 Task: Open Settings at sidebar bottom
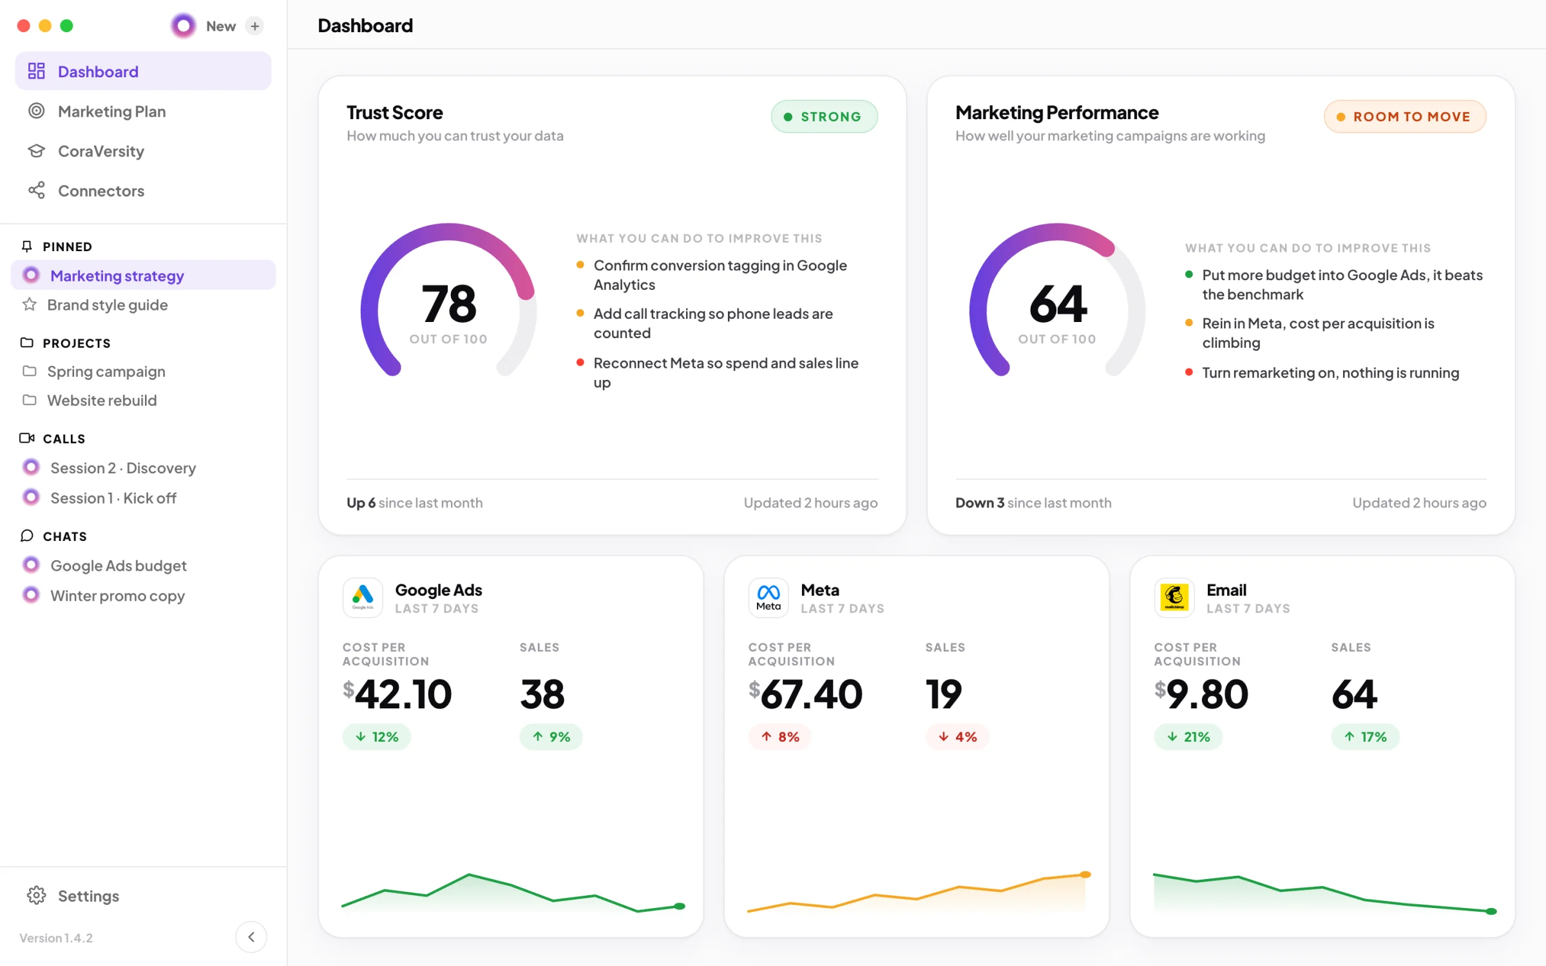point(143,896)
